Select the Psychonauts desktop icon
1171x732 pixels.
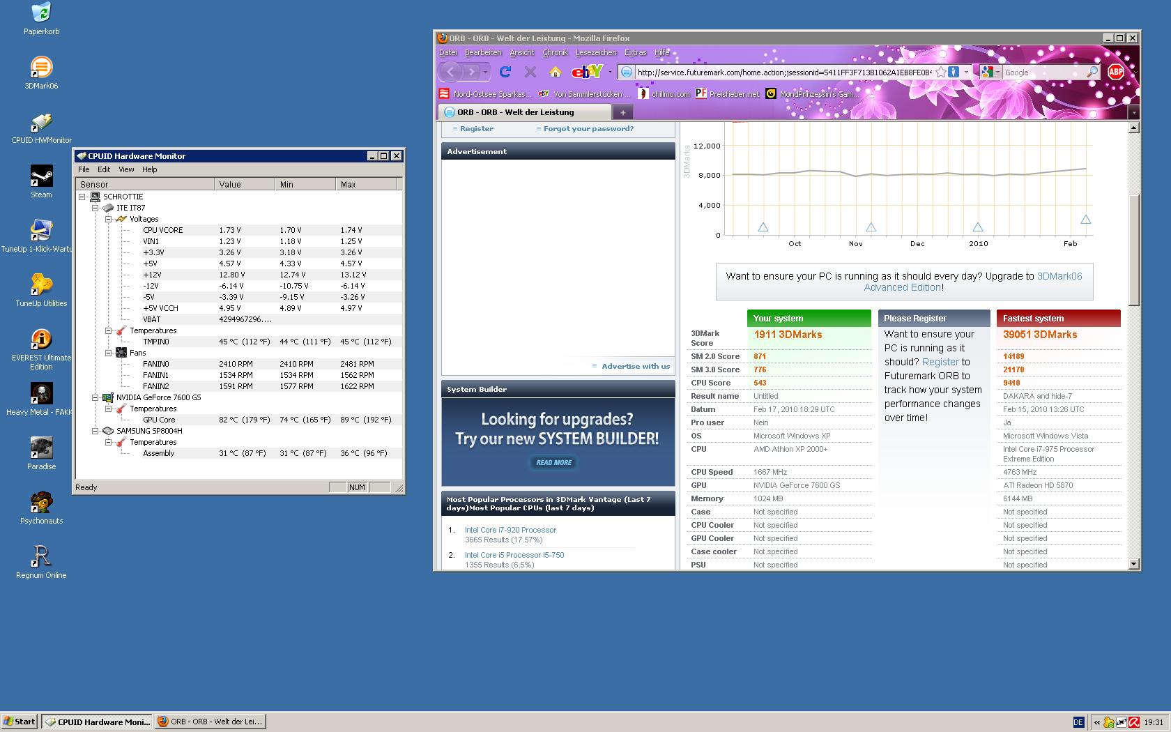(x=41, y=508)
